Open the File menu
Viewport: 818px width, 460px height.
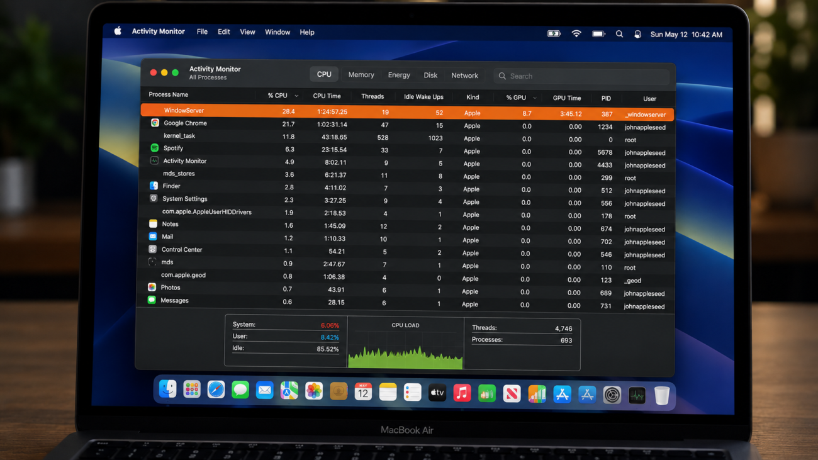(202, 31)
